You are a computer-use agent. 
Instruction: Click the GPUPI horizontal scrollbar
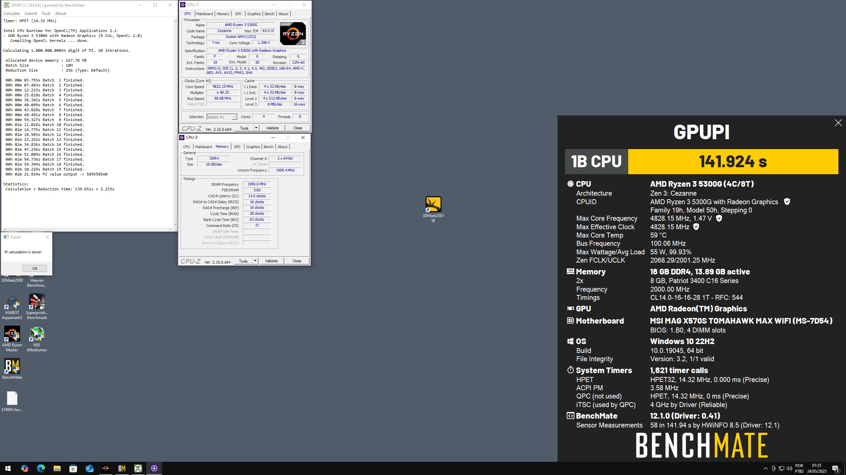coord(87,230)
